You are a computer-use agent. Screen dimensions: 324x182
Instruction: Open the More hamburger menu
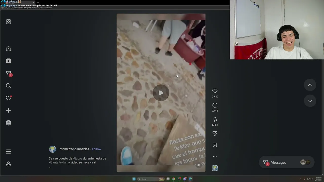tap(8, 152)
